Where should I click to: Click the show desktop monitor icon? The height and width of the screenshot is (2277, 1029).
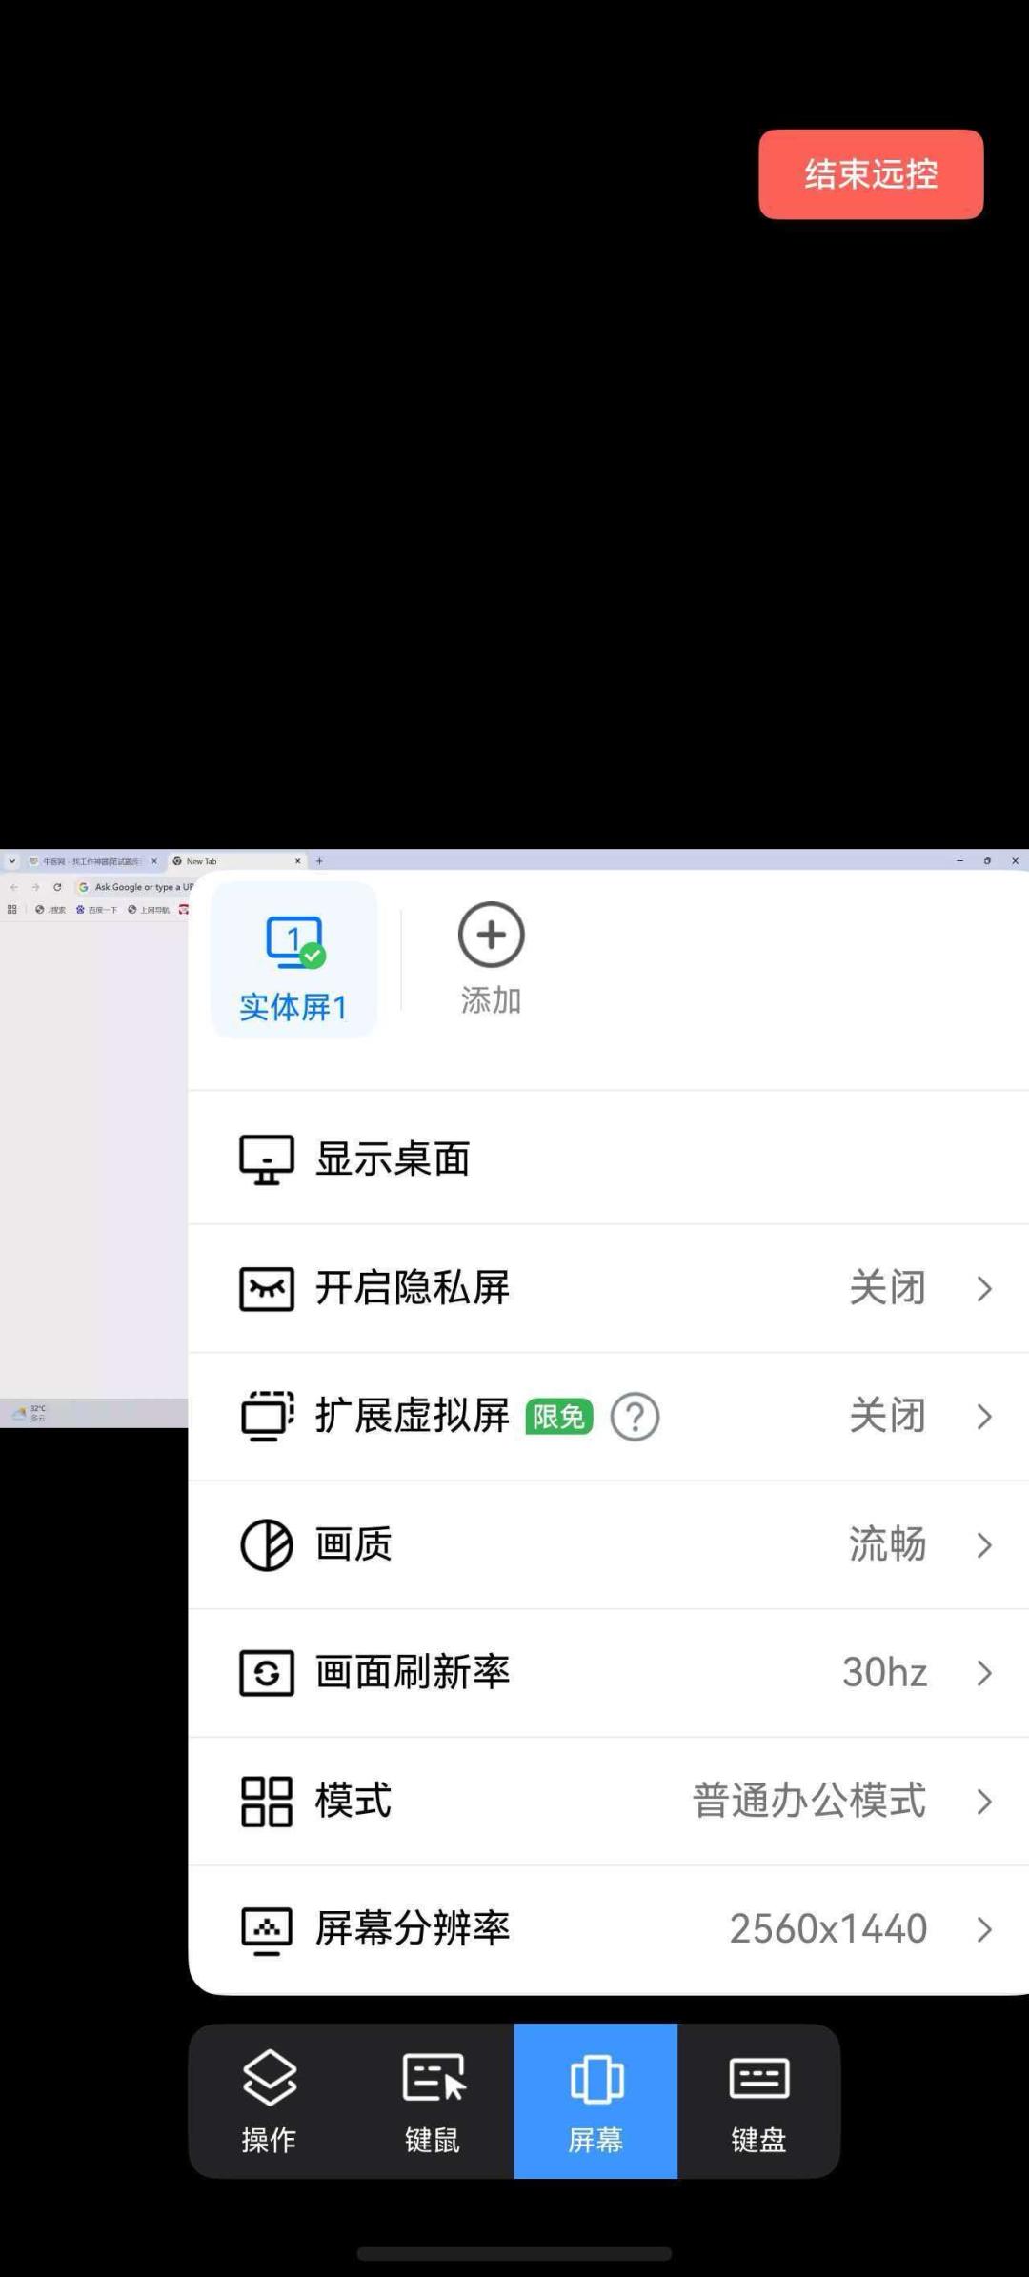click(266, 1159)
